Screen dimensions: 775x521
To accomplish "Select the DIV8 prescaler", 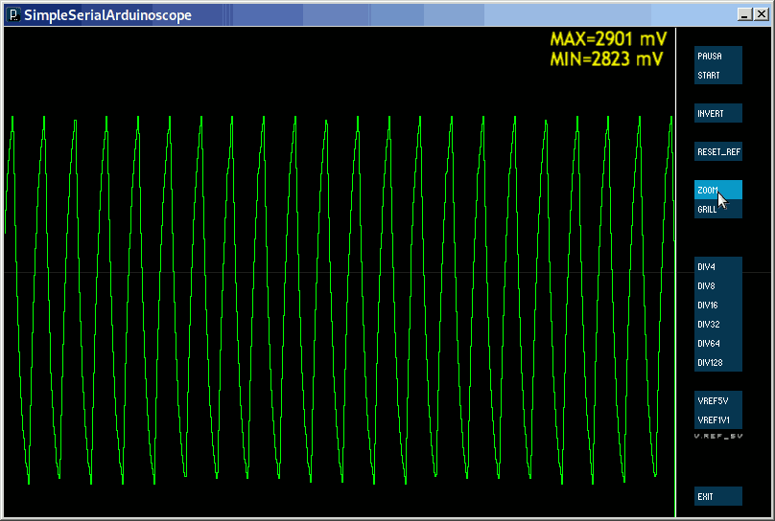I will pos(717,285).
